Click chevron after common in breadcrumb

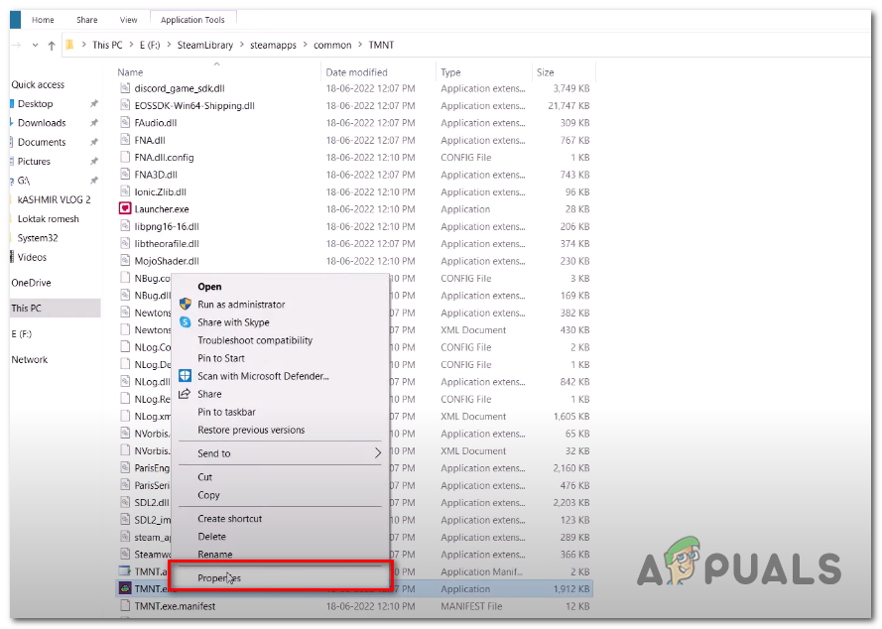tap(360, 45)
